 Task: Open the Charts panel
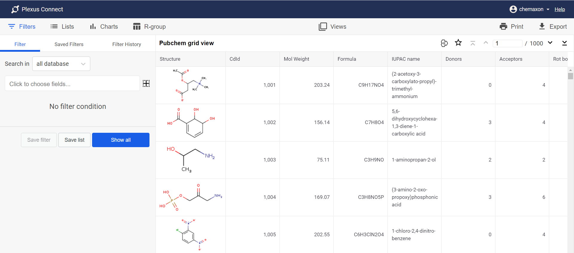tap(104, 27)
